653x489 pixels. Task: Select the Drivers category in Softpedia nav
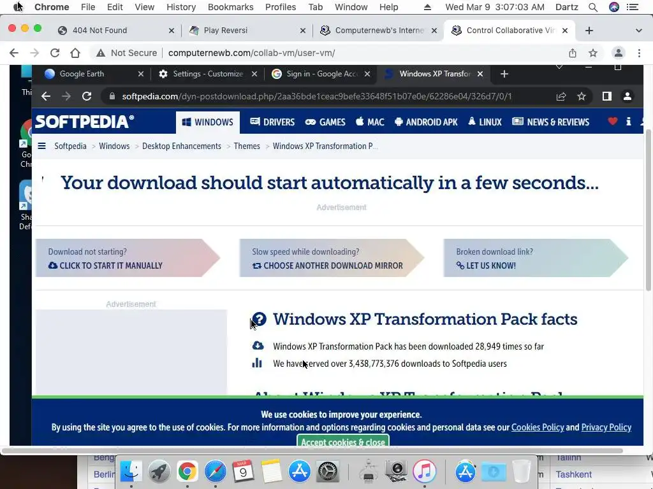pos(272,122)
